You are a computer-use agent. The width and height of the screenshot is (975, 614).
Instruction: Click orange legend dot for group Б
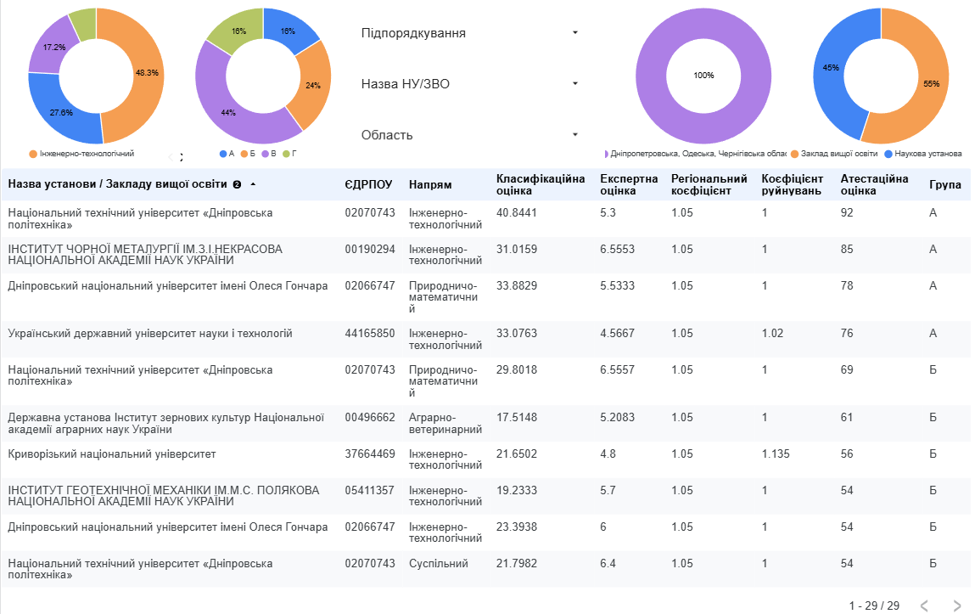pyautogui.click(x=244, y=154)
